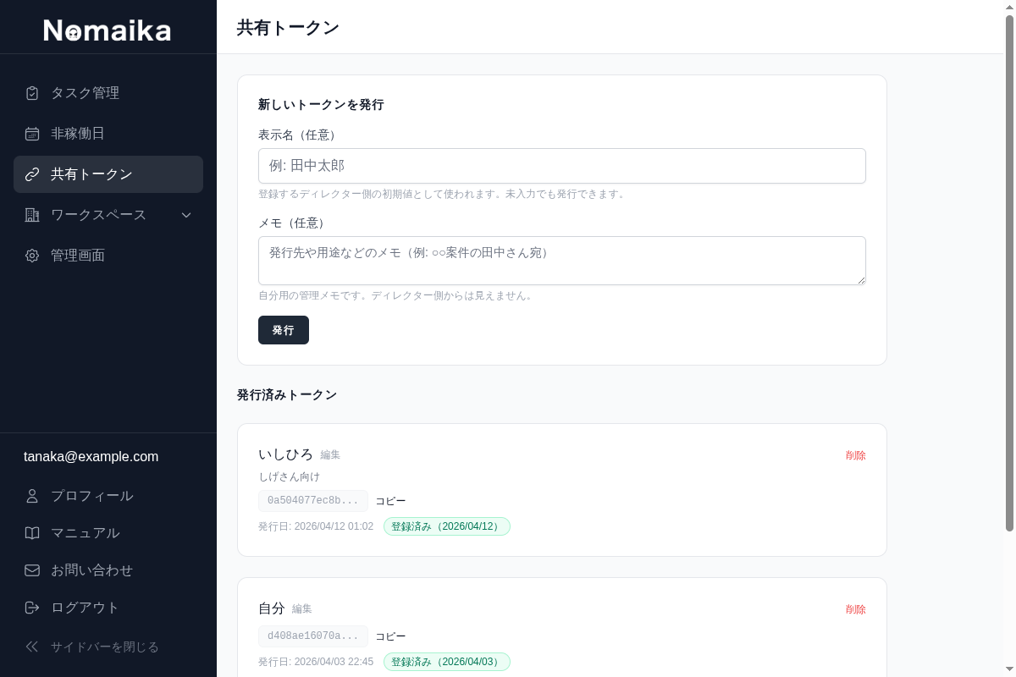Go to 非稼働日 page
The width and height of the screenshot is (1016, 677).
pyautogui.click(x=108, y=134)
